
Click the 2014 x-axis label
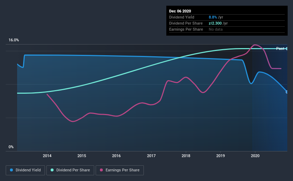point(47,156)
